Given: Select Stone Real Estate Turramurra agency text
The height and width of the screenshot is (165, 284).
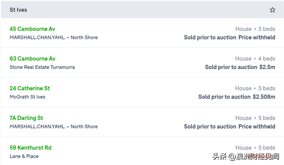Looking at the screenshot, I should point(42,67).
